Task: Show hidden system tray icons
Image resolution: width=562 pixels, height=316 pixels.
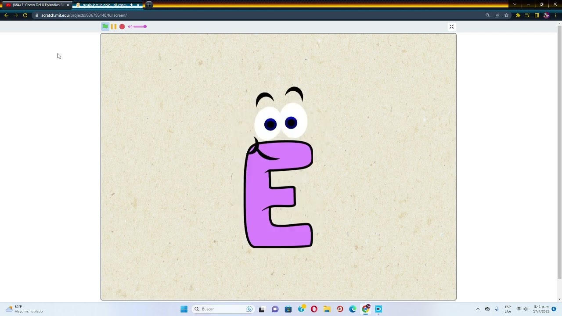Action: 478,309
